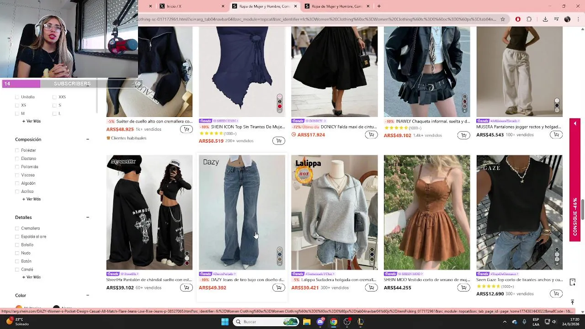The image size is (585, 329).
Task: Collapse the Color filter section
Action: click(x=87, y=296)
